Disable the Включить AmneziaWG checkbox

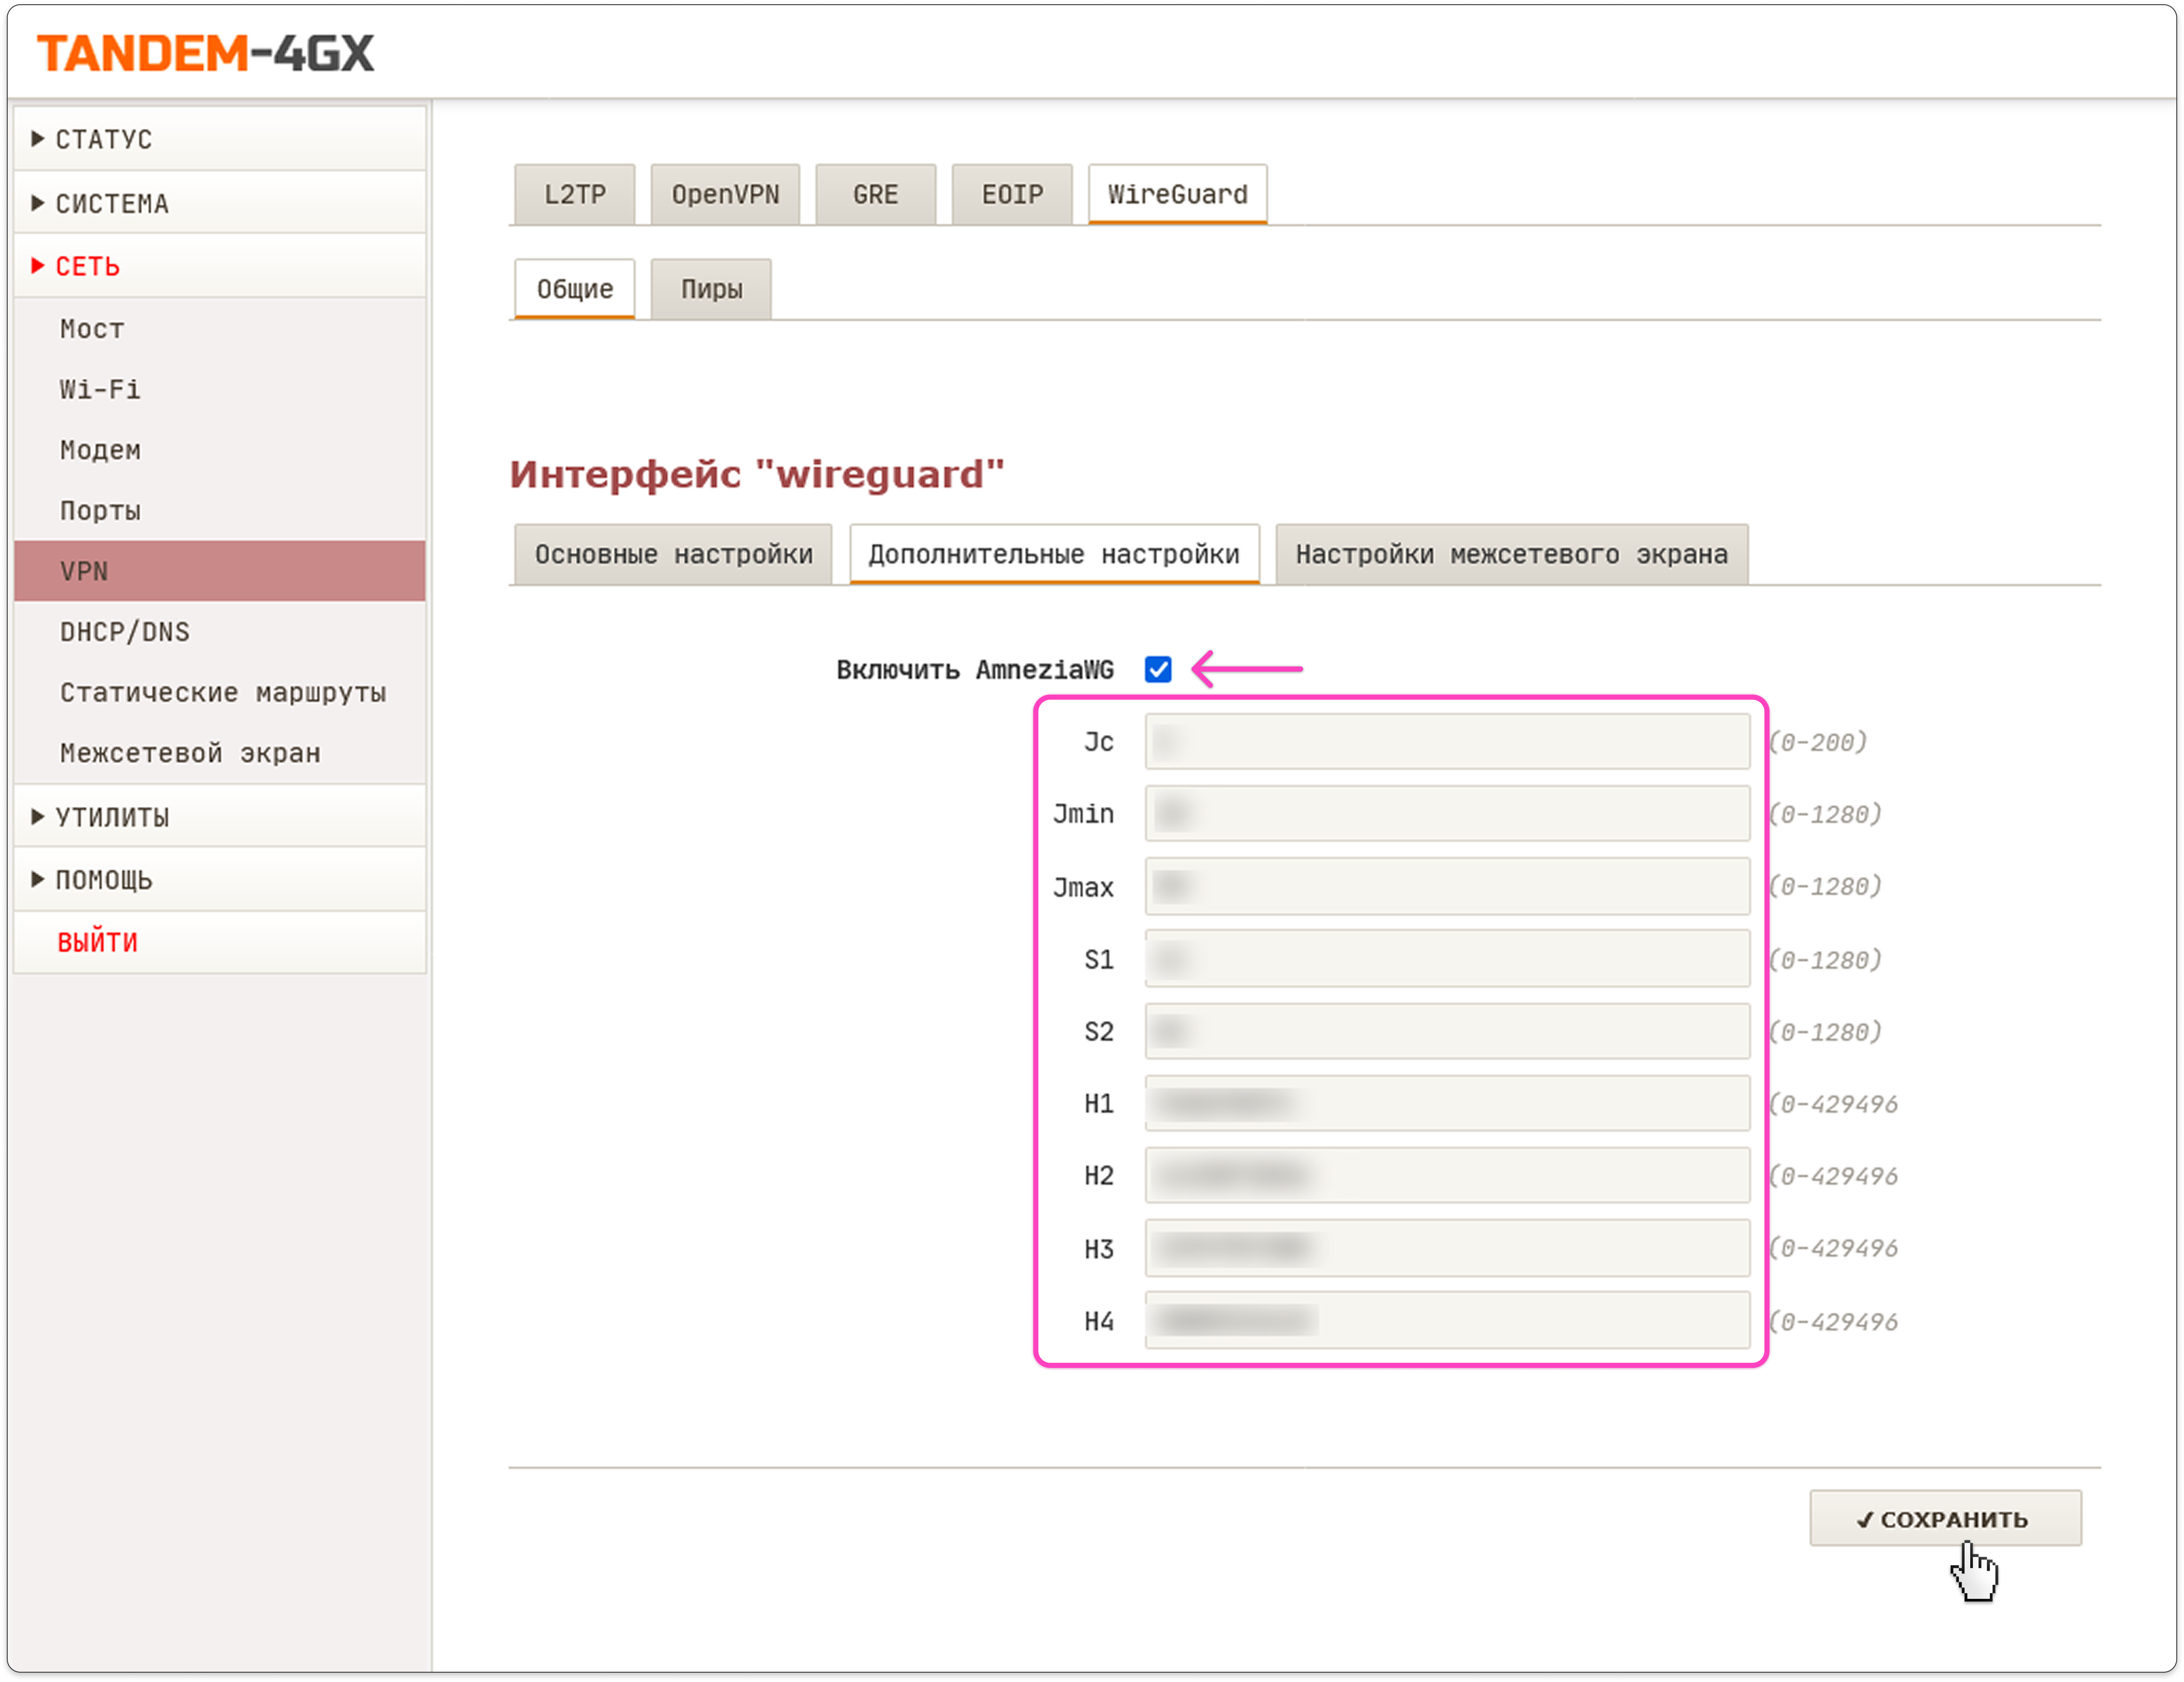point(1158,669)
